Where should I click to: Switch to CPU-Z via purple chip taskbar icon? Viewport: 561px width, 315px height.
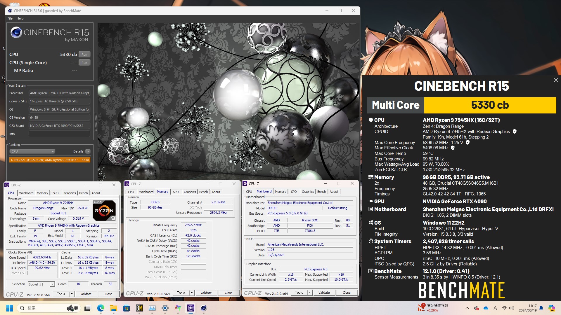[x=191, y=308]
